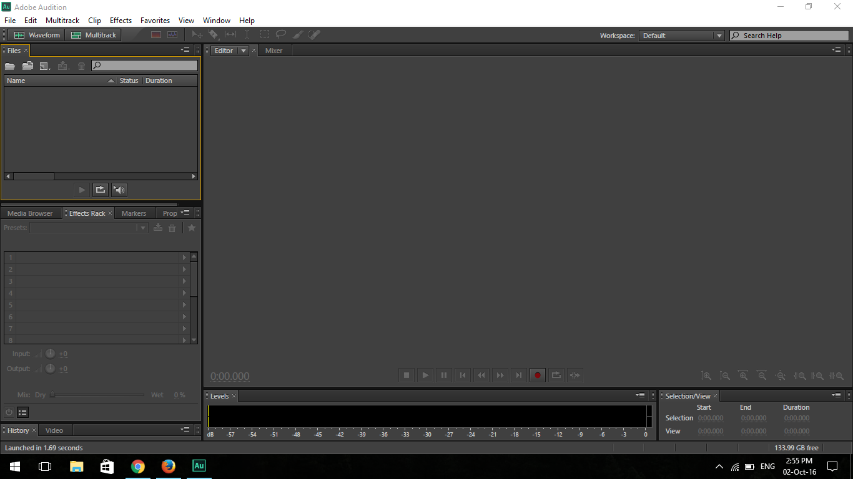
Task: Open the Presets dropdown in Effects Rack
Action: click(89, 228)
